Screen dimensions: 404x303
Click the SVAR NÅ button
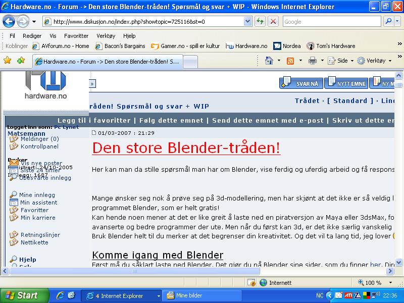point(301,83)
